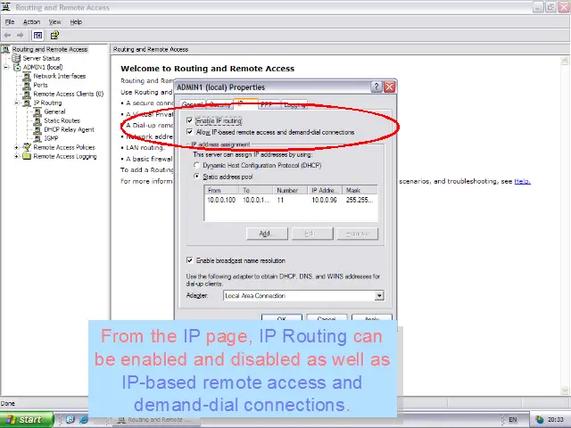Click the General node icon under IP Routing
The width and height of the screenshot is (571, 428).
tap(37, 111)
